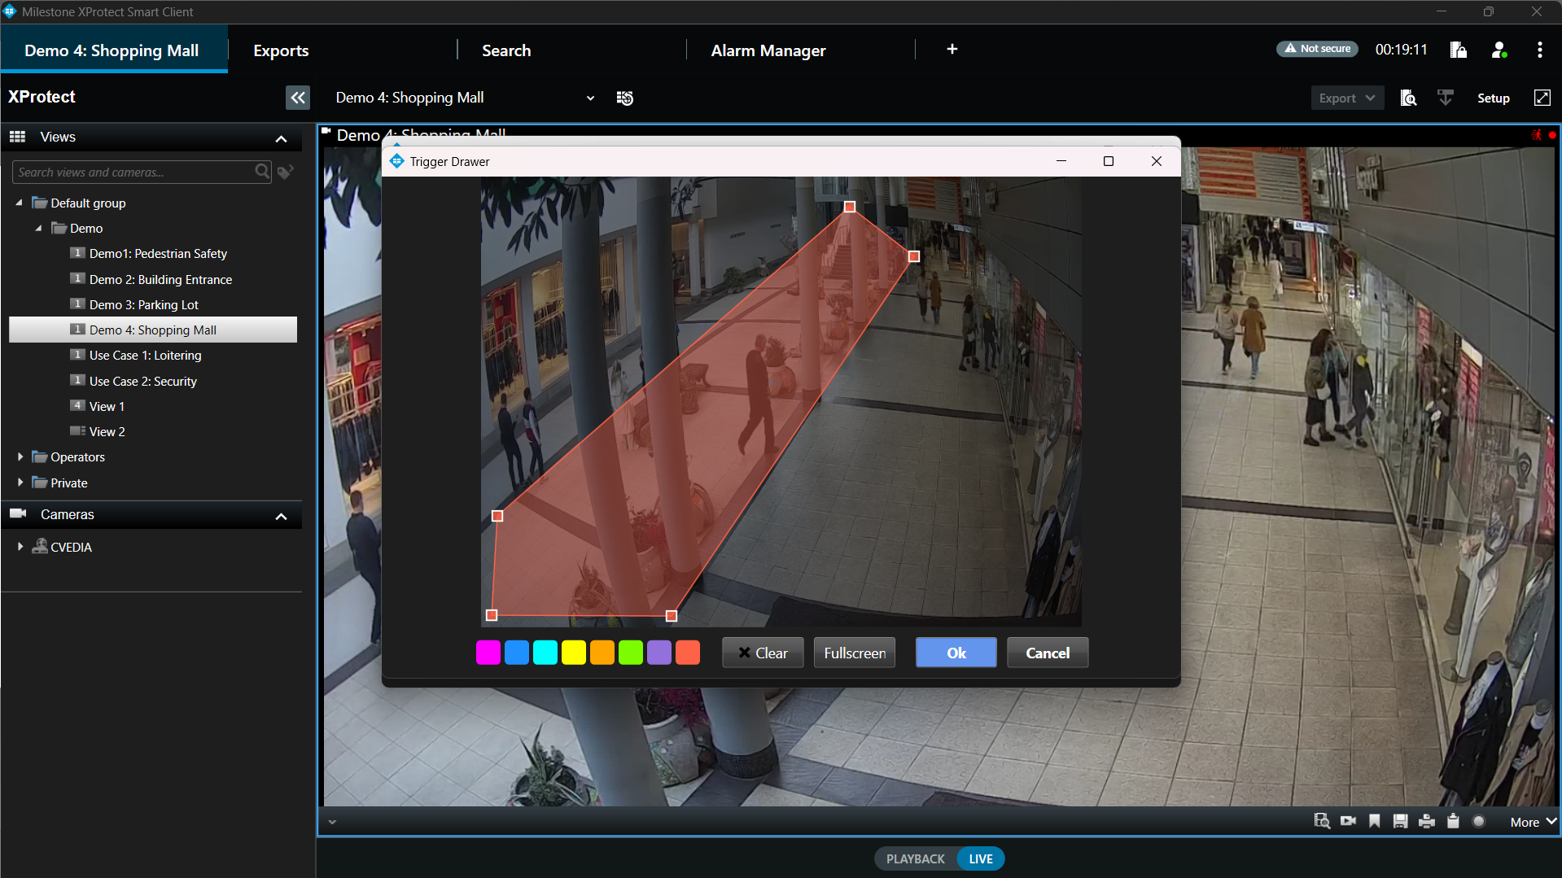This screenshot has width=1562, height=878.
Task: Select the Demo 4: Shopping Mall tab
Action: [112, 50]
